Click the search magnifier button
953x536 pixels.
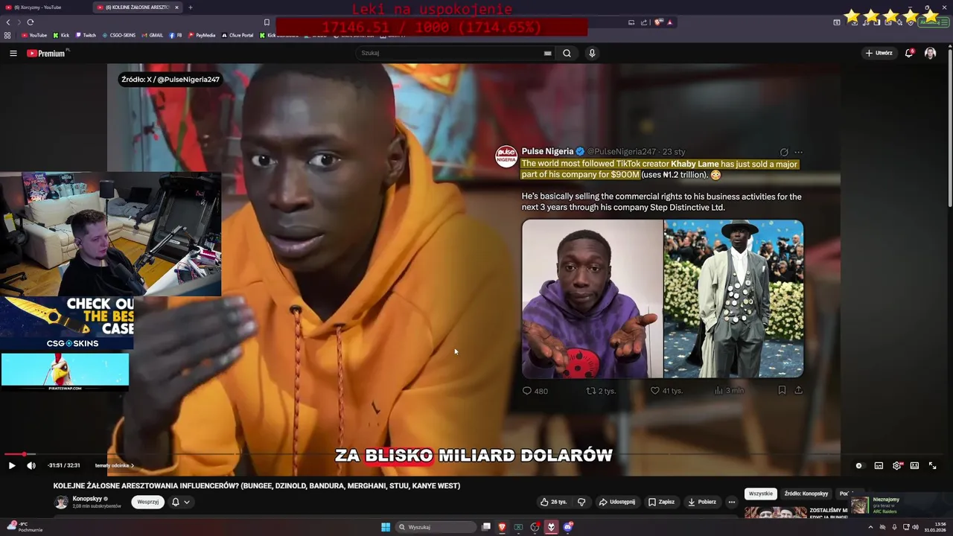(x=567, y=53)
